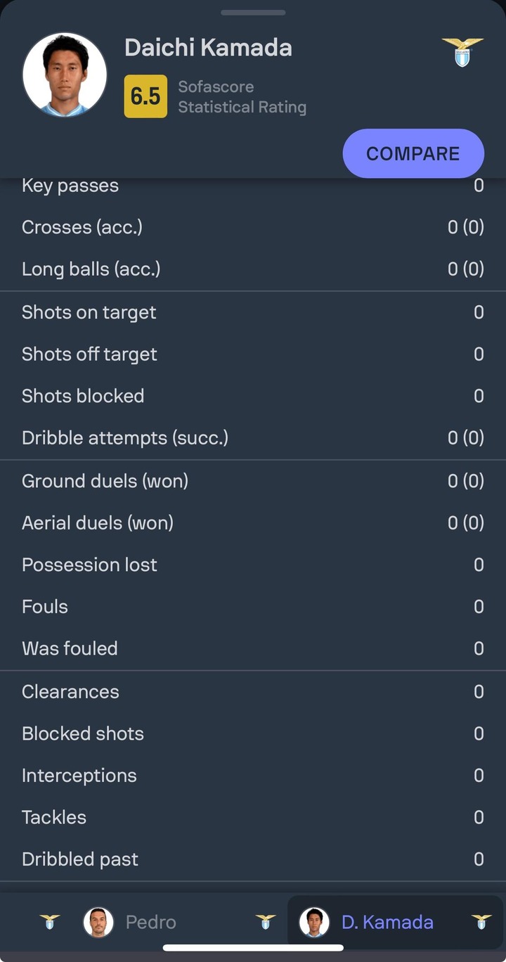
Task: Select the Ground duels (won) row
Action: (x=253, y=481)
